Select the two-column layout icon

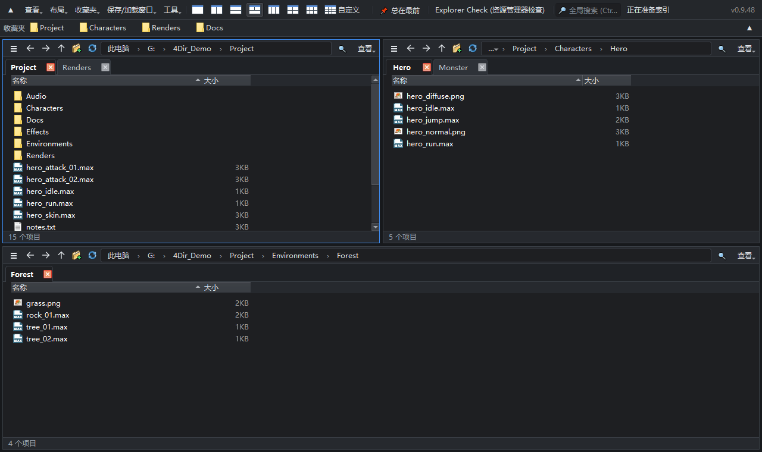pos(217,10)
